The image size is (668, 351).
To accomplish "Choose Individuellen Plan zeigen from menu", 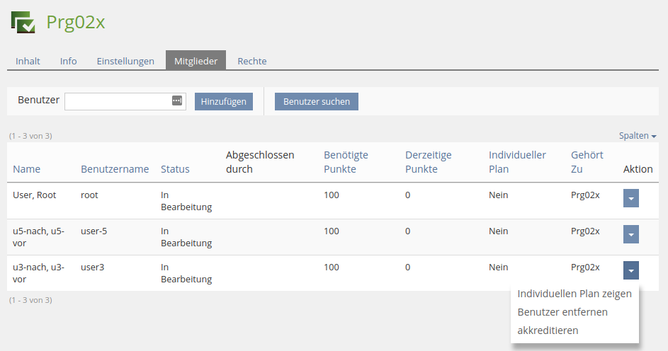I will tap(574, 294).
